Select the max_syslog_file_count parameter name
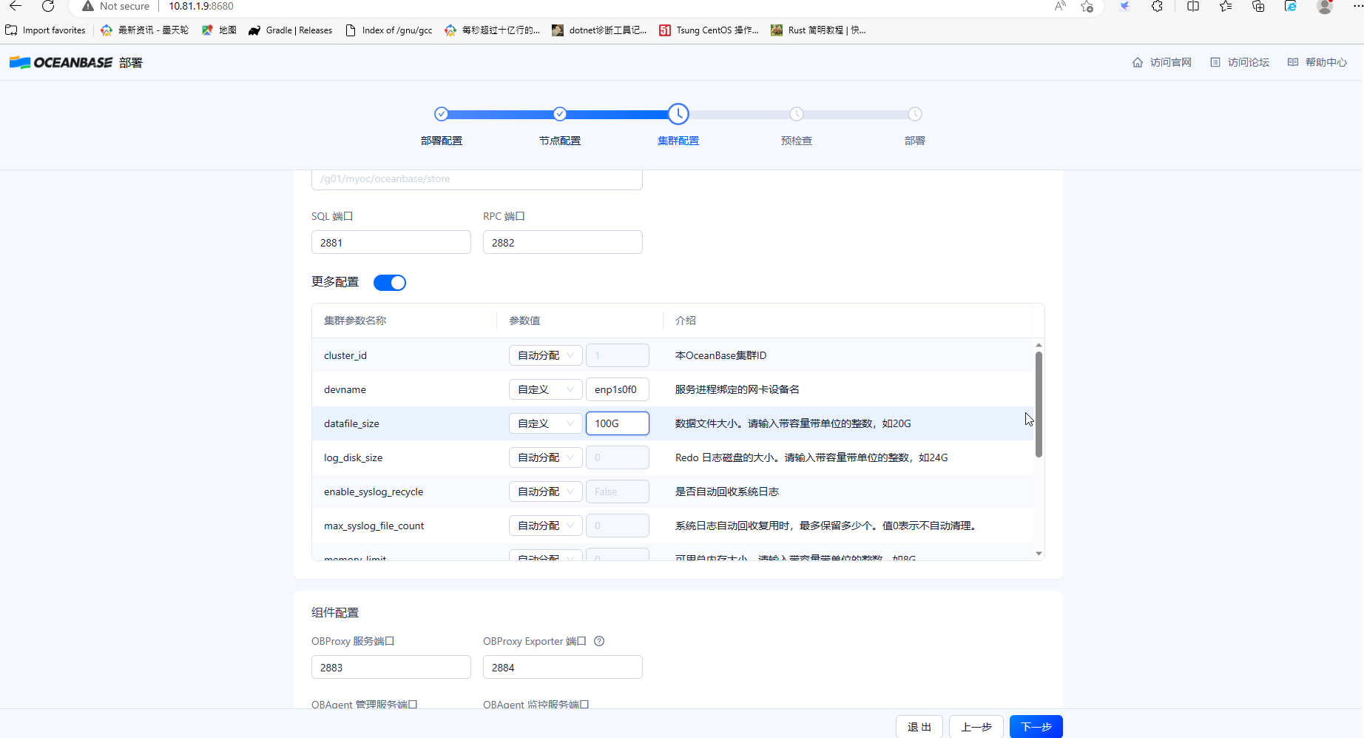The width and height of the screenshot is (1364, 738). [x=374, y=526]
